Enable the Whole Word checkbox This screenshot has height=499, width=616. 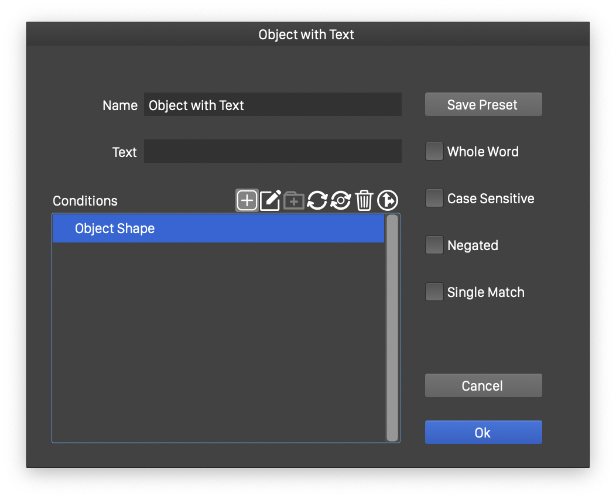point(434,152)
